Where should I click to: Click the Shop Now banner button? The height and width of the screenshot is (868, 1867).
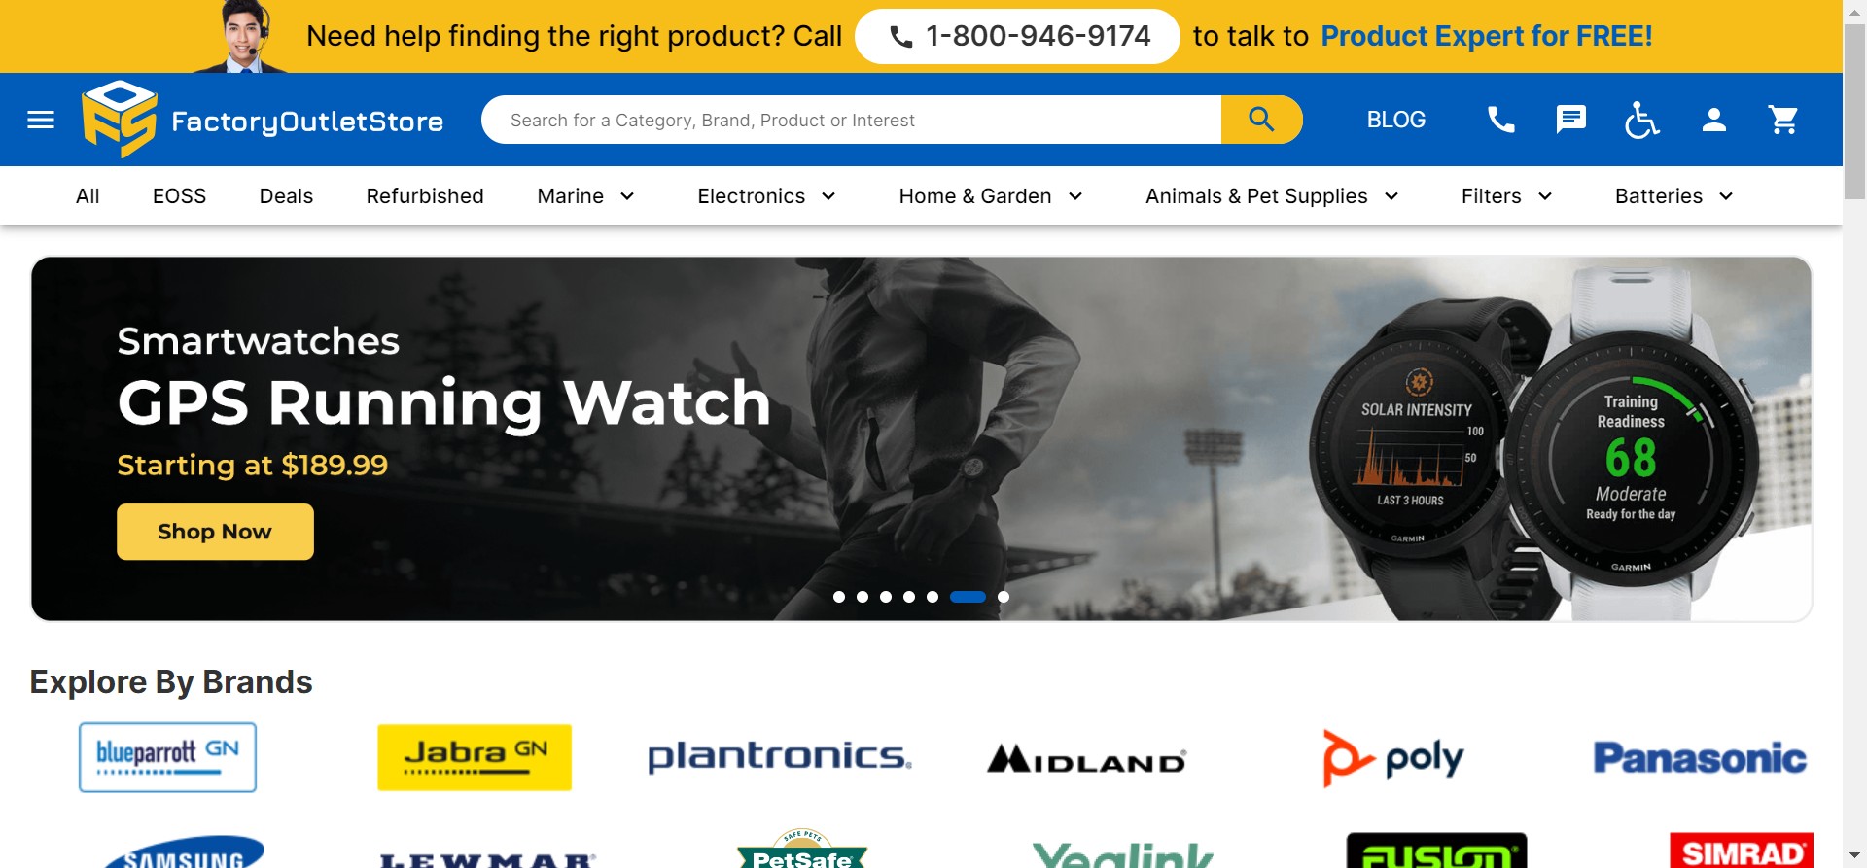coord(215,532)
